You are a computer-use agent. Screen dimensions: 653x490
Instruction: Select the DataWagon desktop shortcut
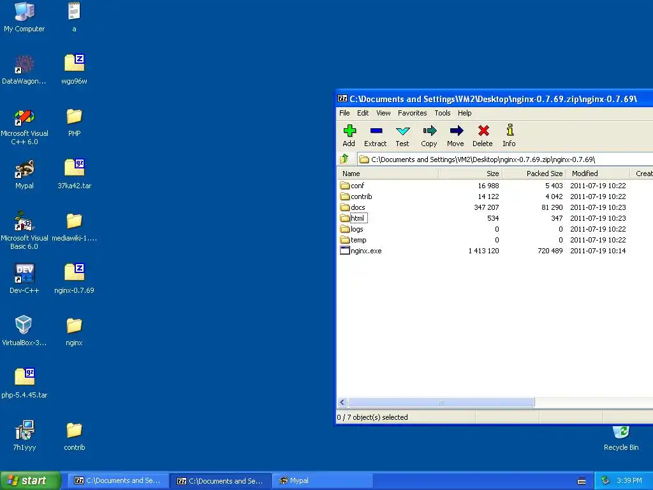click(x=24, y=70)
